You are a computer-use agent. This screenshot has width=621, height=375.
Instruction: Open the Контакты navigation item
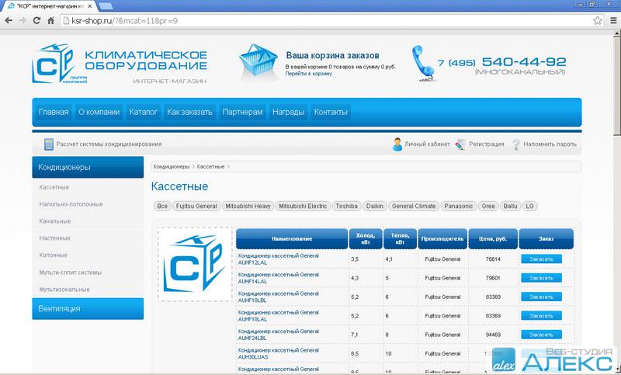click(x=331, y=112)
